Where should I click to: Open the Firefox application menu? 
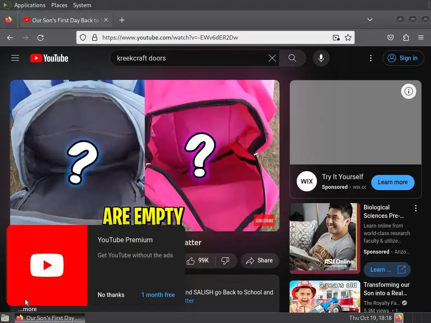click(x=420, y=37)
